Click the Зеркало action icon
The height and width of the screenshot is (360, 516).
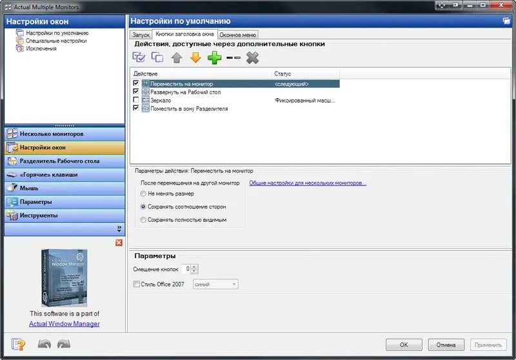[146, 100]
